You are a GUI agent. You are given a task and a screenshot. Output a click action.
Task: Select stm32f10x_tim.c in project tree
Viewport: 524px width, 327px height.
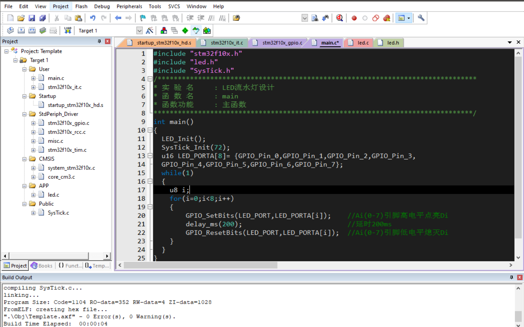(x=67, y=150)
